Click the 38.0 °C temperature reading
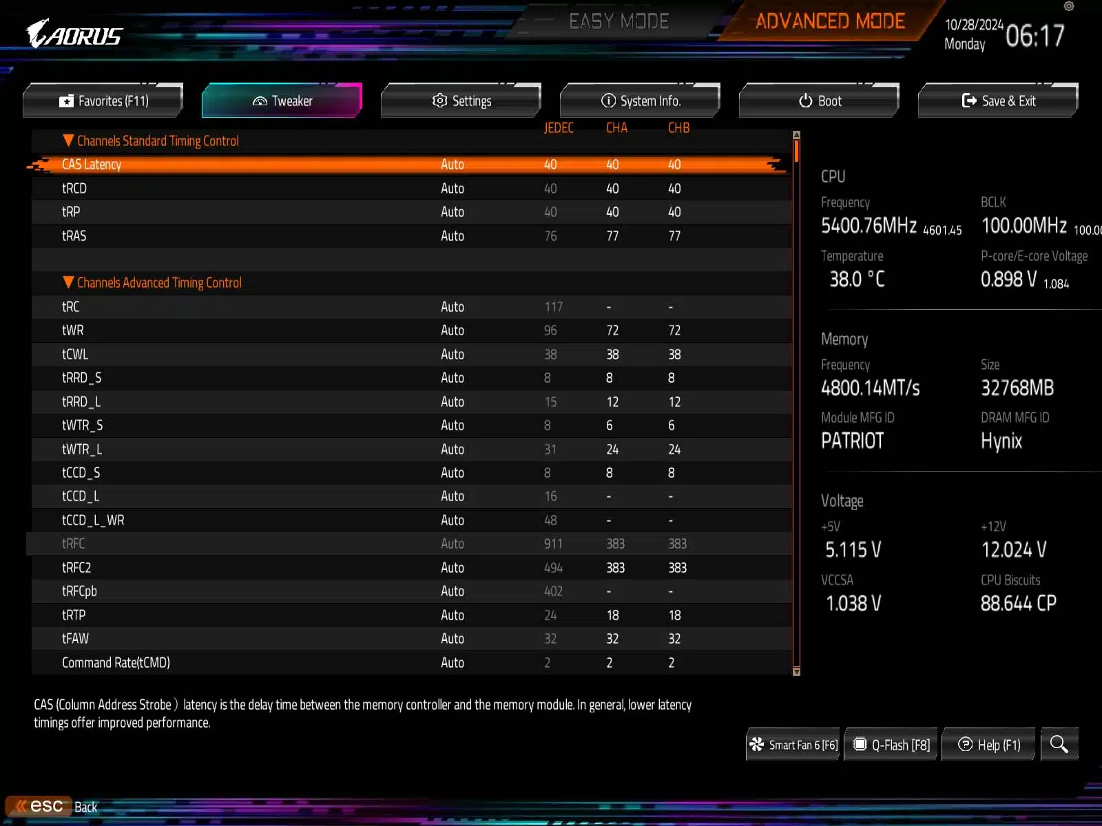This screenshot has width=1102, height=826. click(857, 279)
